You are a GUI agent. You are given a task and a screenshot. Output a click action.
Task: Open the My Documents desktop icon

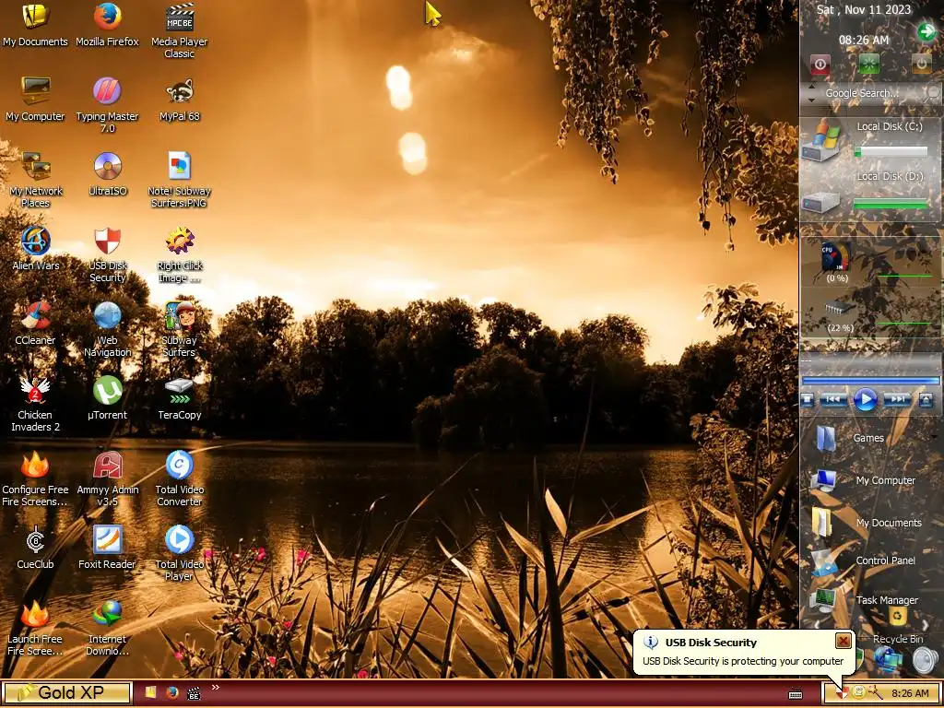pyautogui.click(x=36, y=25)
